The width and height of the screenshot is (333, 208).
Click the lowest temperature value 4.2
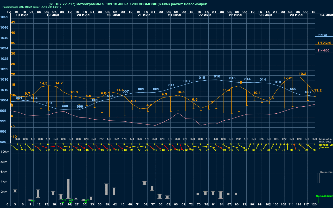149,105
